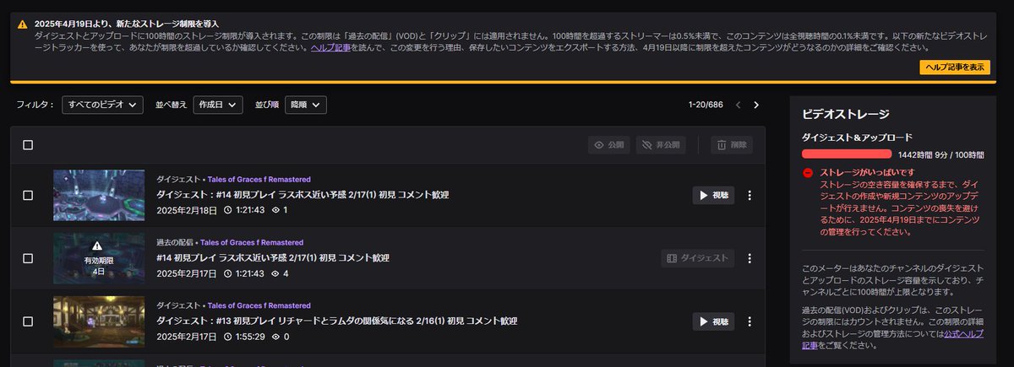Click the warning triangle icon in banner

[x=22, y=24]
